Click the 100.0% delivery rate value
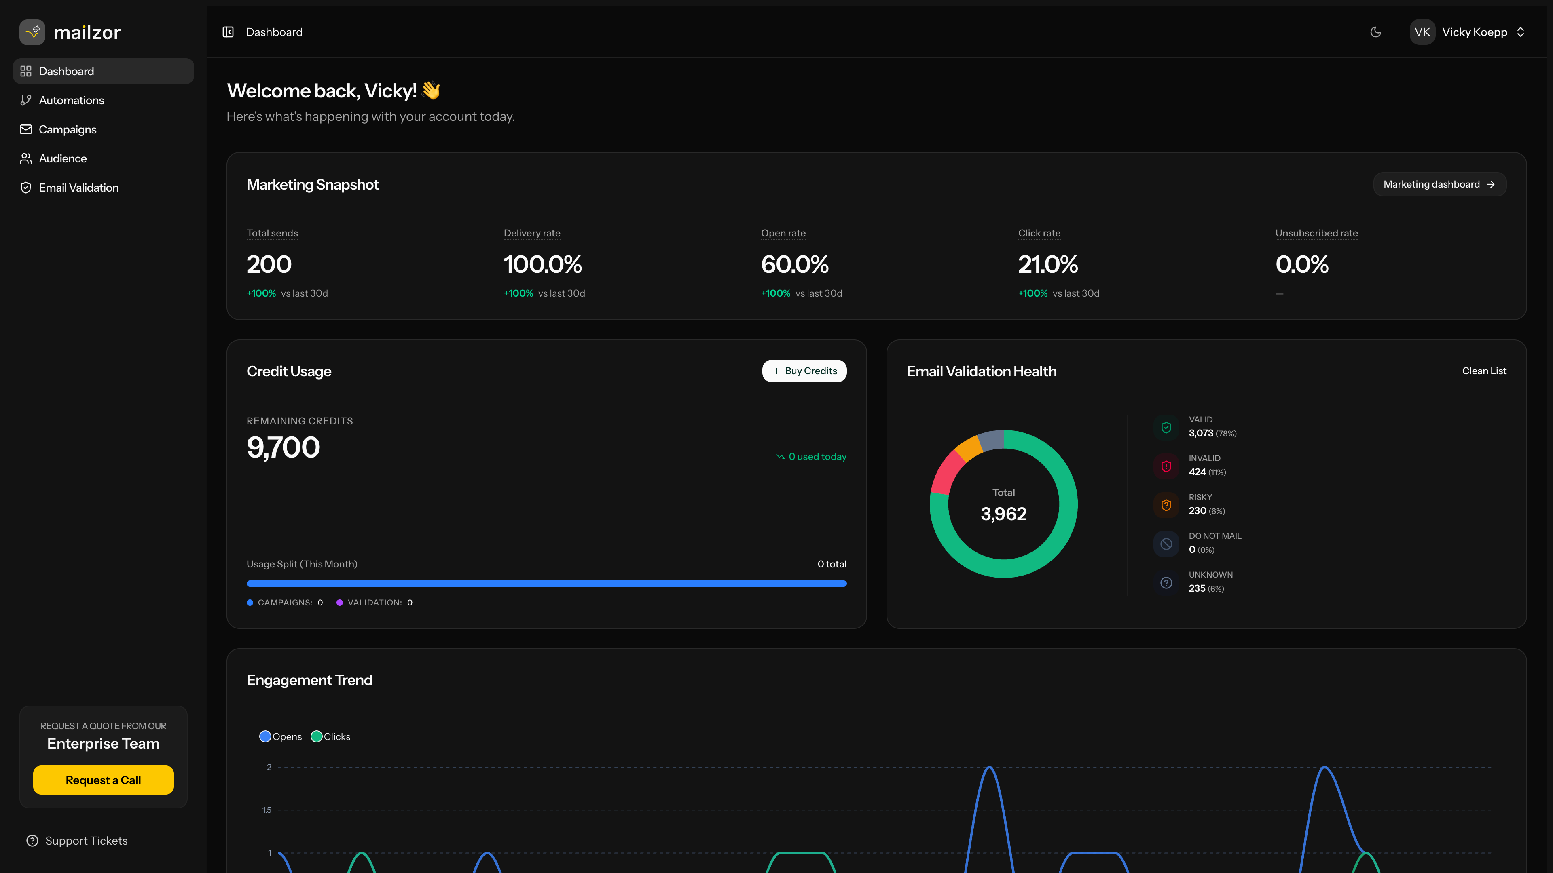The height and width of the screenshot is (873, 1553). pos(543,264)
